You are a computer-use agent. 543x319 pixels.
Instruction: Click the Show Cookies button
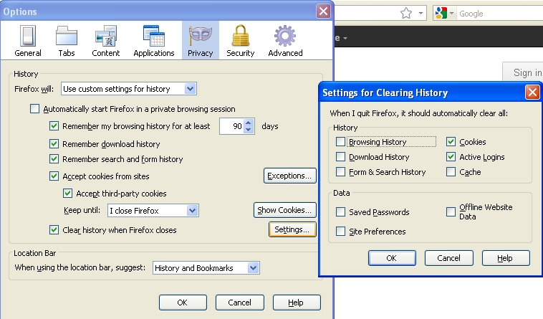pyautogui.click(x=285, y=210)
